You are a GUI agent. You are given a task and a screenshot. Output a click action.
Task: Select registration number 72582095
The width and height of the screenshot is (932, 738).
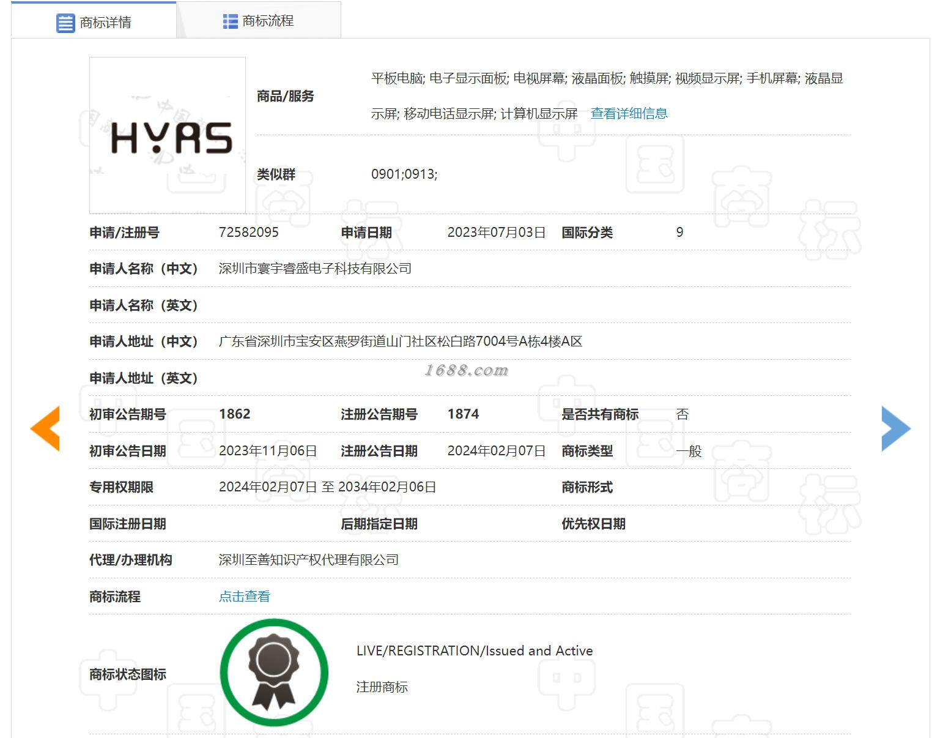[248, 233]
